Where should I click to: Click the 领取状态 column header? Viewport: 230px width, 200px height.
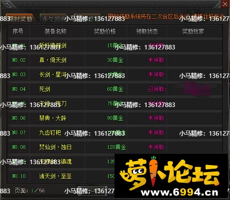(147, 31)
